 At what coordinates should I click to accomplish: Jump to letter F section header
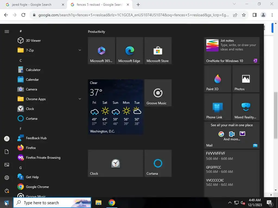click(21, 129)
